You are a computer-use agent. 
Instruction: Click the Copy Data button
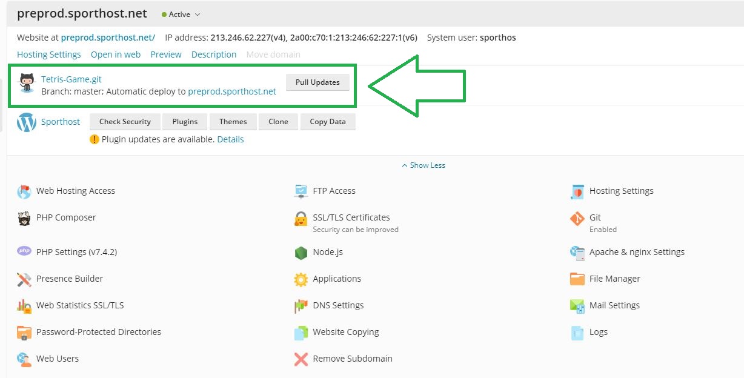[328, 122]
